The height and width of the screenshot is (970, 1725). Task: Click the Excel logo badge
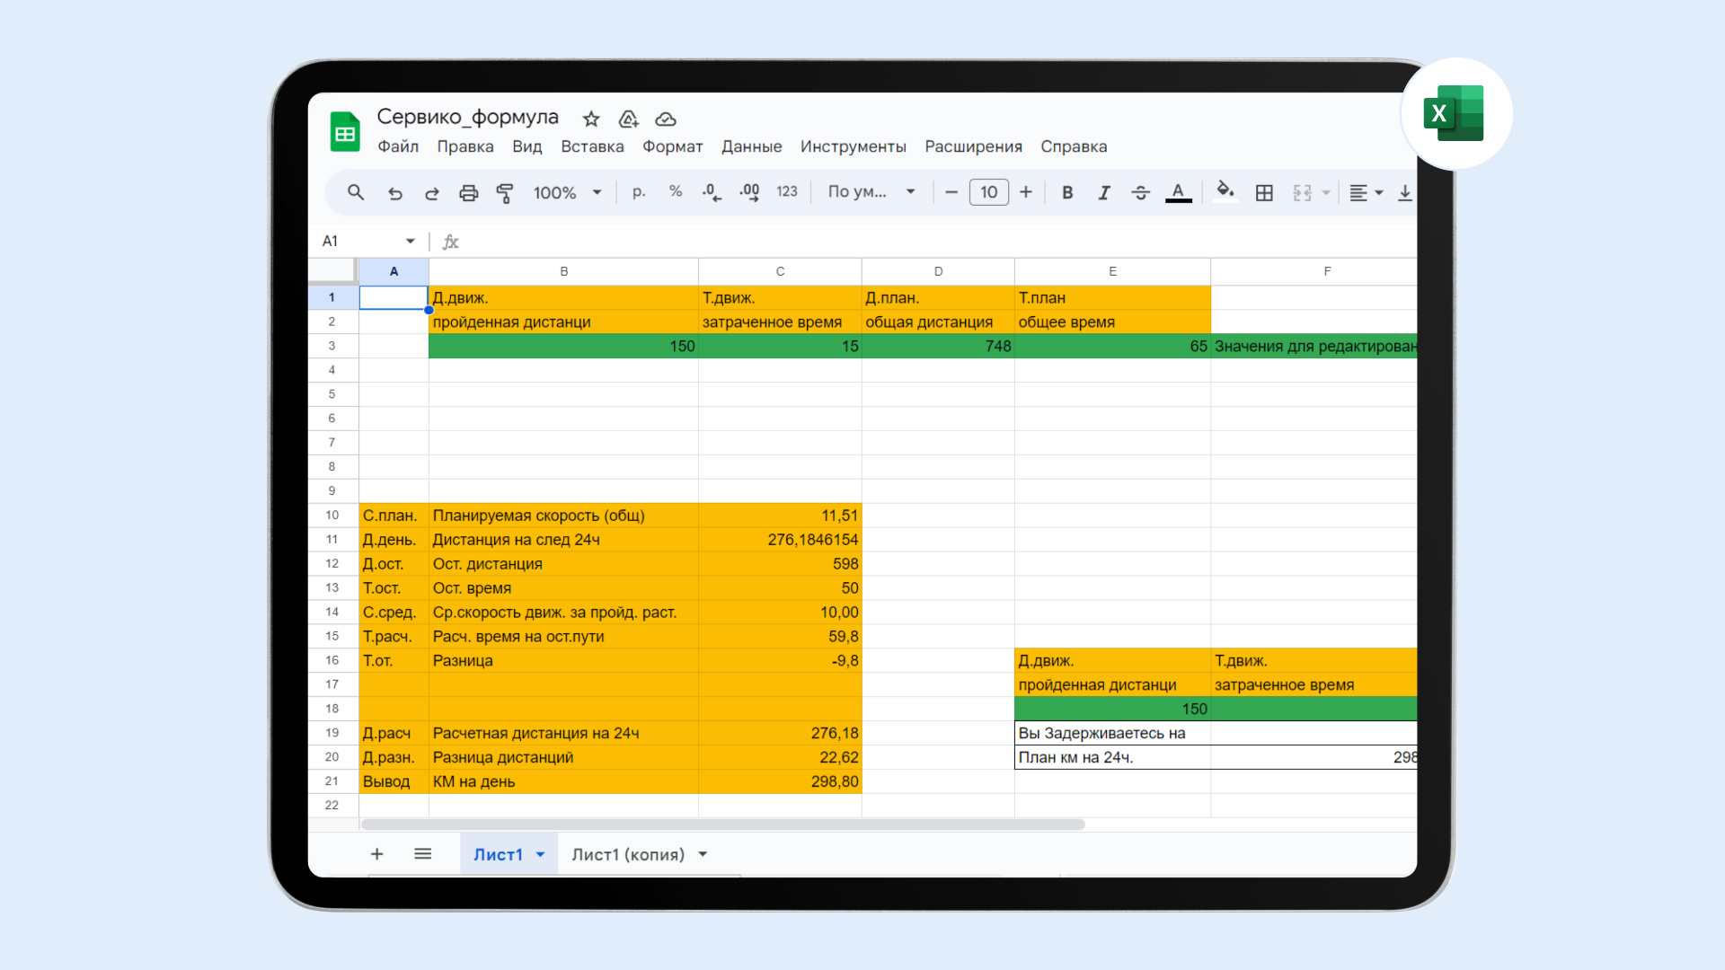pos(1455,113)
